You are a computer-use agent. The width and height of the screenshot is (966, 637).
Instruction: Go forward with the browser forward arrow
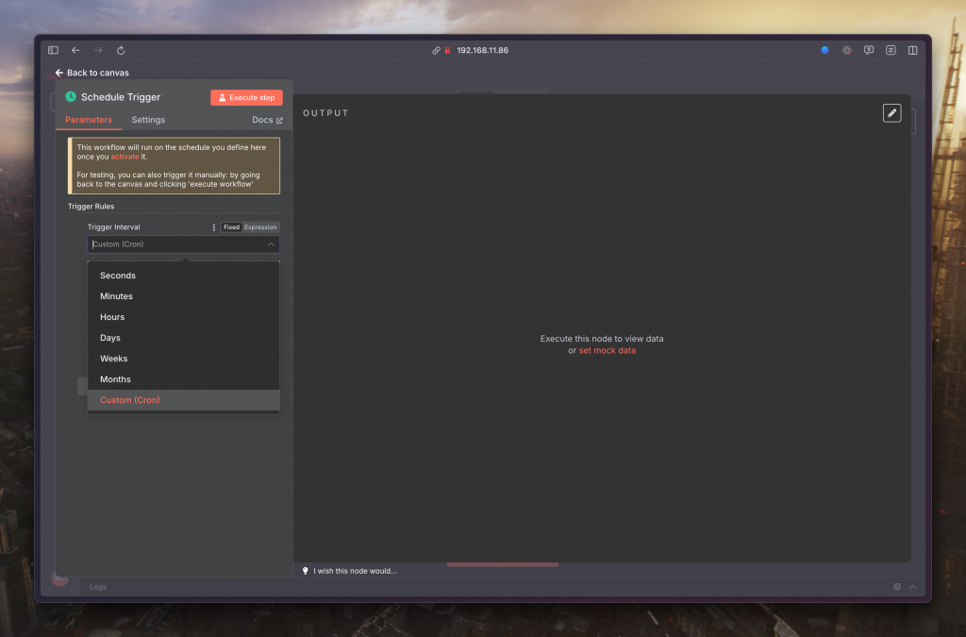(x=98, y=51)
